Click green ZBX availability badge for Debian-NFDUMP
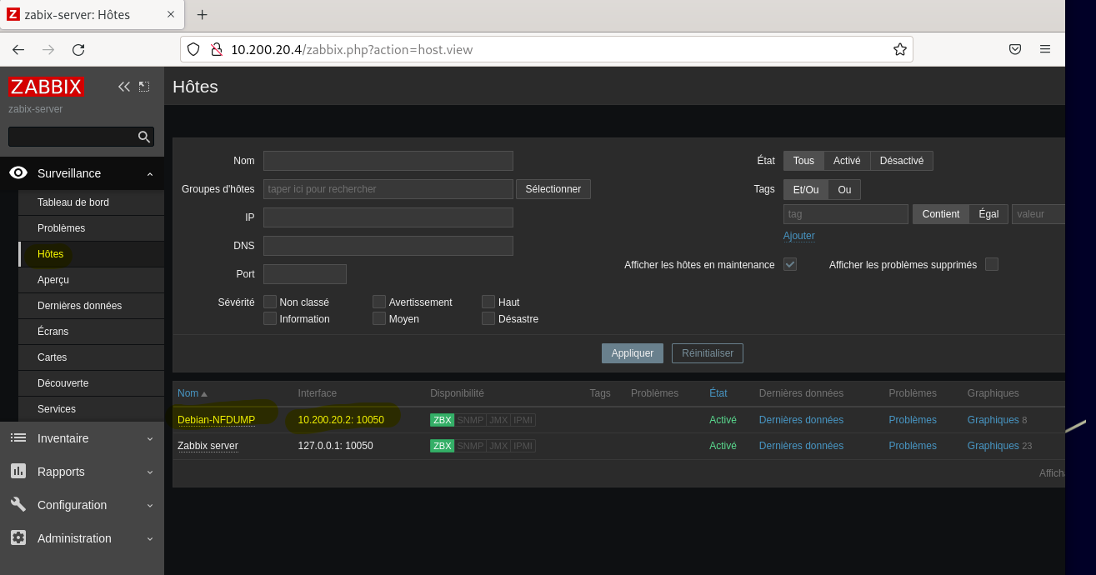Screen dimensions: 1096x575 tap(442, 420)
